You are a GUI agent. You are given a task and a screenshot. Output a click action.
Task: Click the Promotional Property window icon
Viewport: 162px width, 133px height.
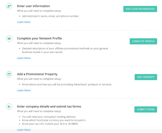click(x=9, y=74)
